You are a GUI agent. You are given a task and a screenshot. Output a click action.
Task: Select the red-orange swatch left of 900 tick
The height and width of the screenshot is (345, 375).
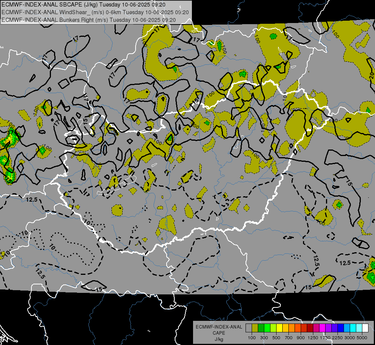pos(298,328)
